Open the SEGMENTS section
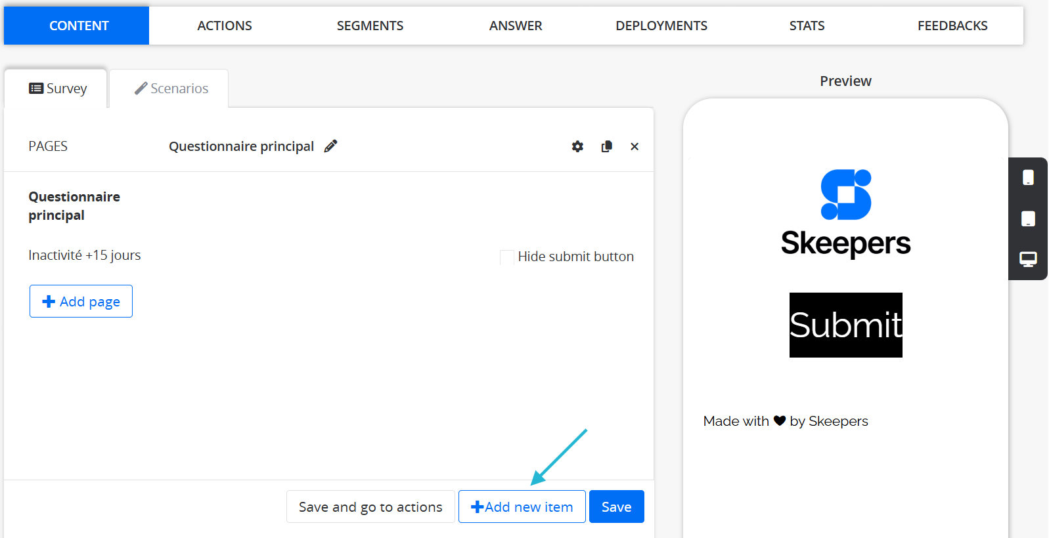Screen dimensions: 1049x538 [x=370, y=26]
